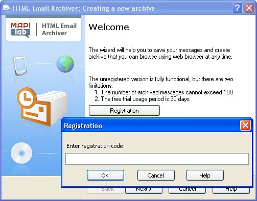Click the orange mail archive box icon
Image resolution: width=257 pixels, height=201 pixels.
[x=42, y=107]
